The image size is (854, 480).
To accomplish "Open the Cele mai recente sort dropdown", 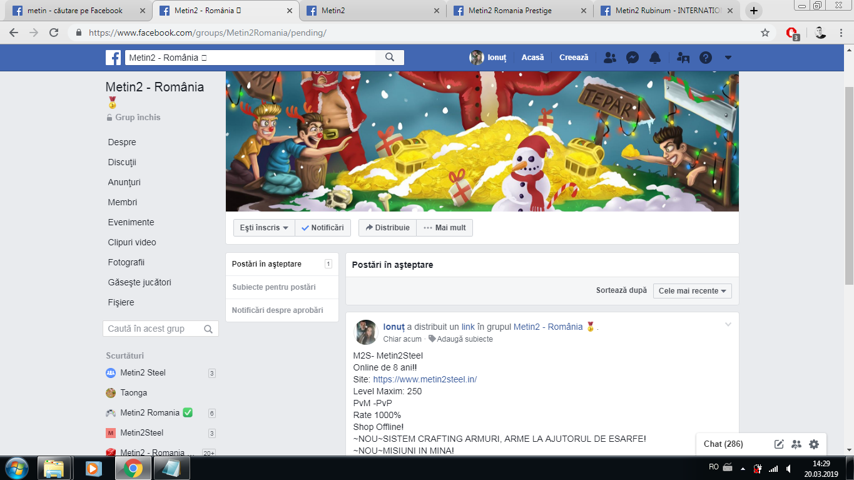I will pos(693,291).
